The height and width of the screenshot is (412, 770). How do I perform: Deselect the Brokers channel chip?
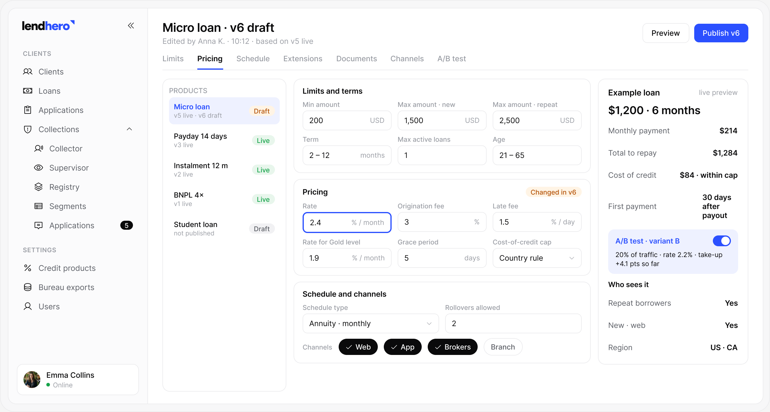click(452, 347)
